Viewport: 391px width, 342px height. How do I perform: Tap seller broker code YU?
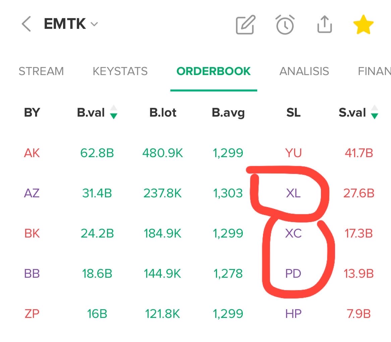coord(293,153)
